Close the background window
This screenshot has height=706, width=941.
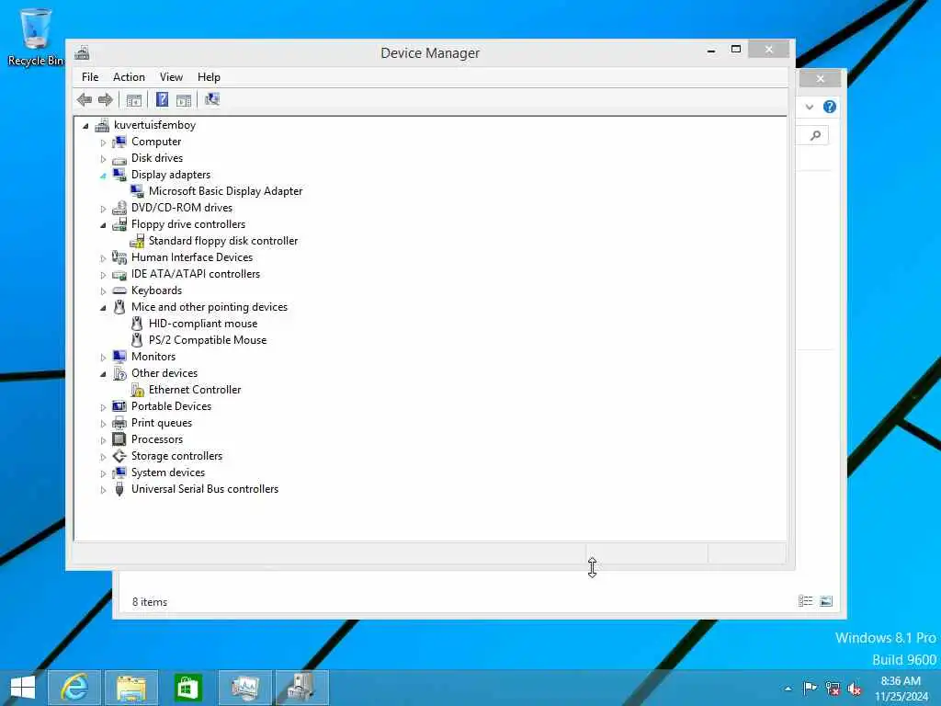[821, 79]
